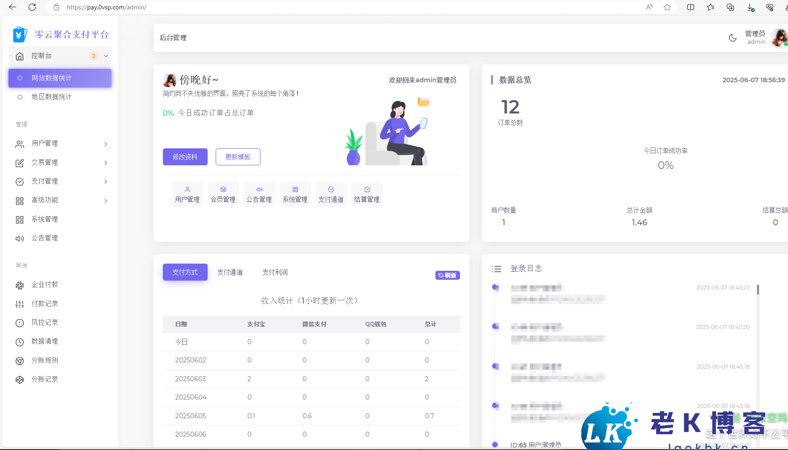Open 结算管理 shortcut icon
The height and width of the screenshot is (450, 788).
[x=367, y=190]
